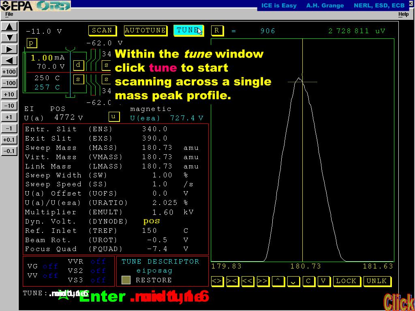Increase value with the +0.1 button
Screen dimensions: 415x311
[x=9, y=140]
